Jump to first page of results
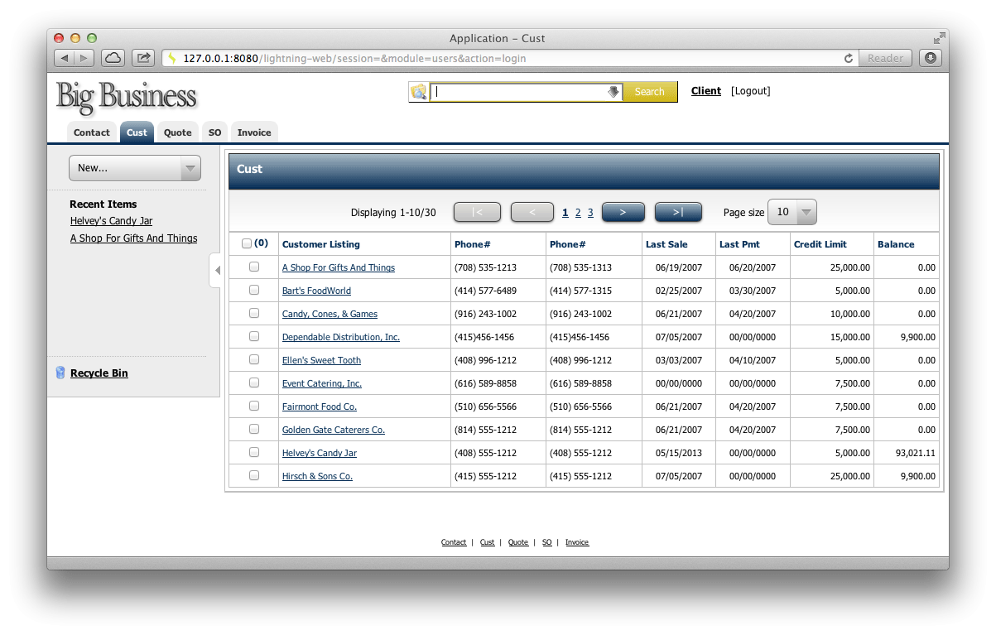 pyautogui.click(x=477, y=212)
